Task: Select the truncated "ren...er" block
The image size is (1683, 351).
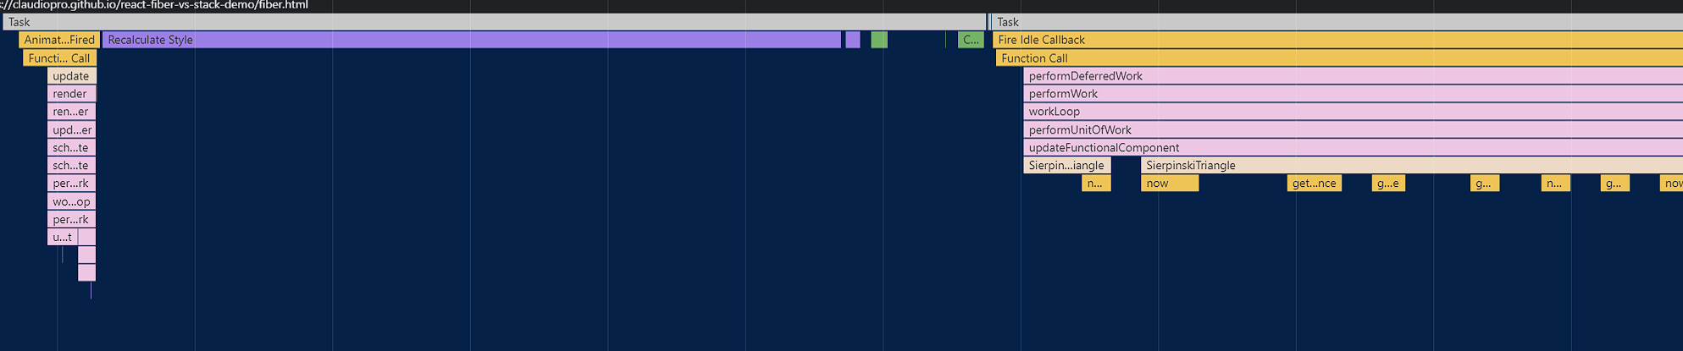Action: tap(71, 112)
